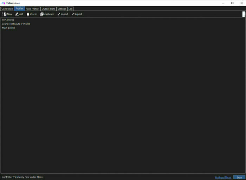Open the Settings tab

[61, 9]
